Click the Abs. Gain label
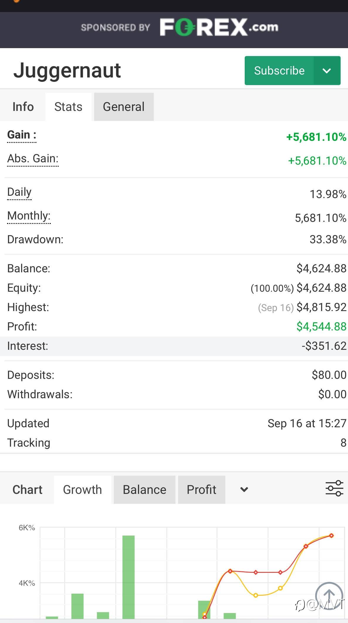The width and height of the screenshot is (348, 623). [33, 159]
